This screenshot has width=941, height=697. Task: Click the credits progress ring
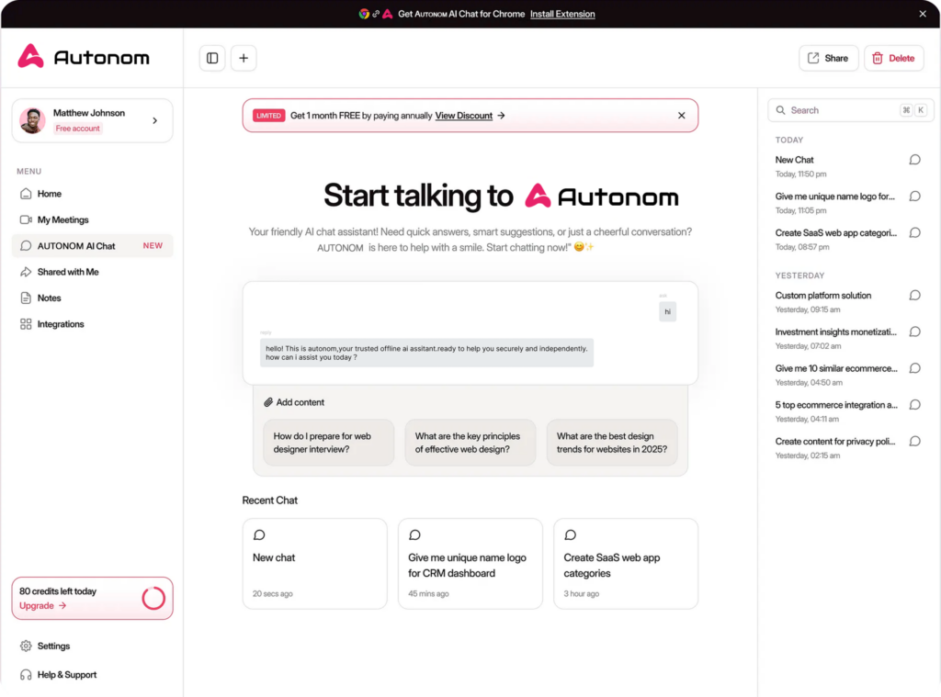point(153,598)
